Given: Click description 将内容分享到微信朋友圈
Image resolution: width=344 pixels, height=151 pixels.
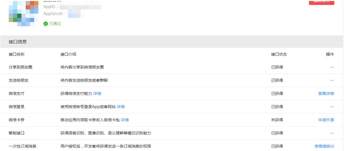Looking at the screenshot, I should (x=82, y=67).
